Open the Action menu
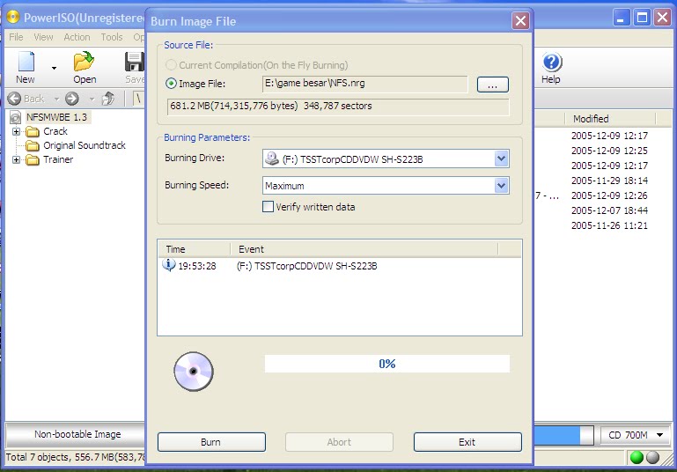Image resolution: width=677 pixels, height=472 pixels. pyautogui.click(x=77, y=37)
